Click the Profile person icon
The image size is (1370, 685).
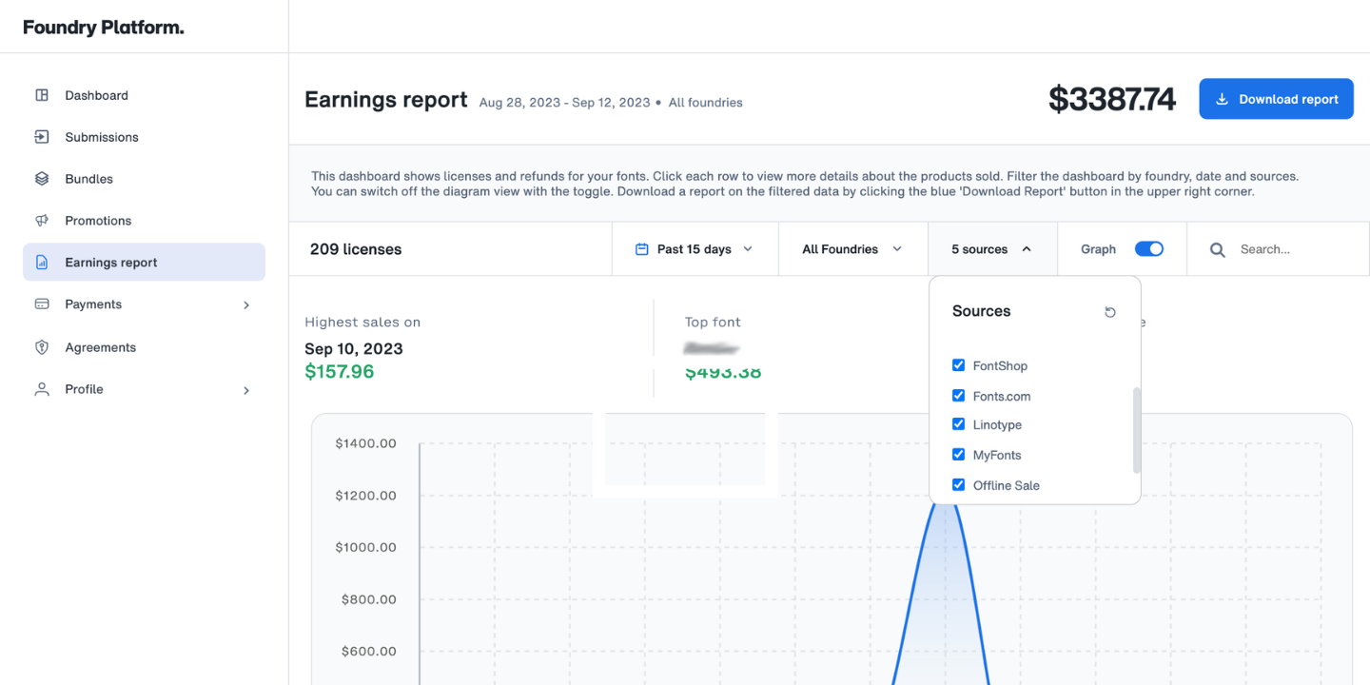42,389
